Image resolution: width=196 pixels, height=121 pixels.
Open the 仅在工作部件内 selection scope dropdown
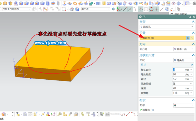click(x=16, y=9)
